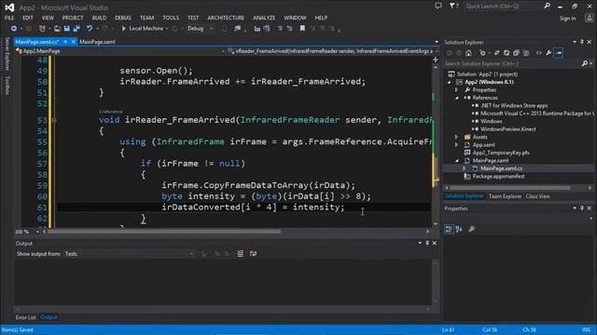Screen dimensions: 597x335
Task: Click the Undo toolbar icon
Action: [x=90, y=29]
